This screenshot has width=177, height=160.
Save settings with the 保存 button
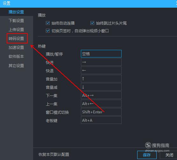[147, 155]
